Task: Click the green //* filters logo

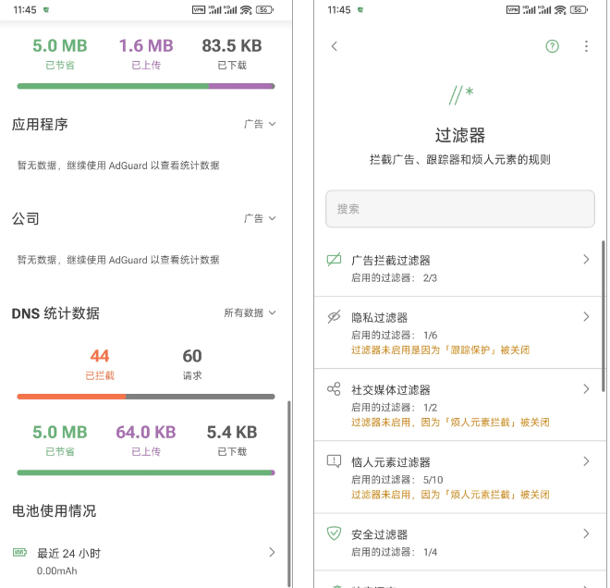Action: 460,95
